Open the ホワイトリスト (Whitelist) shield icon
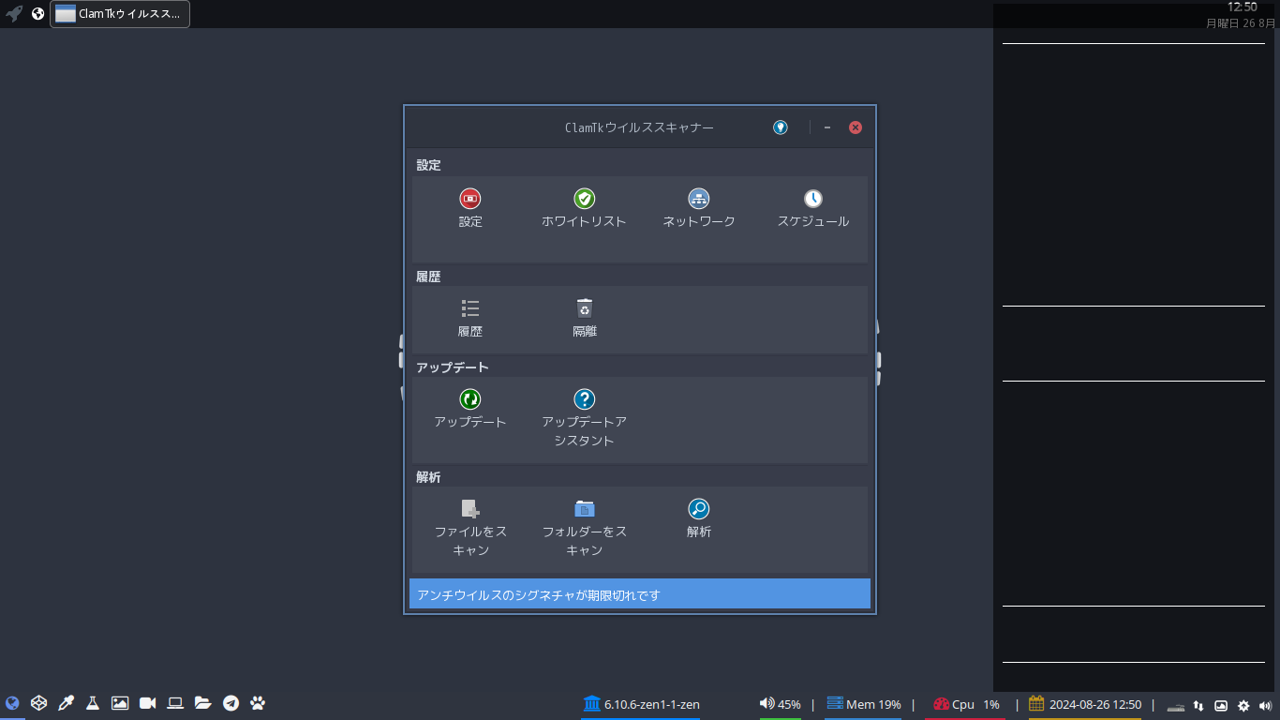The image size is (1280, 720). (x=585, y=199)
